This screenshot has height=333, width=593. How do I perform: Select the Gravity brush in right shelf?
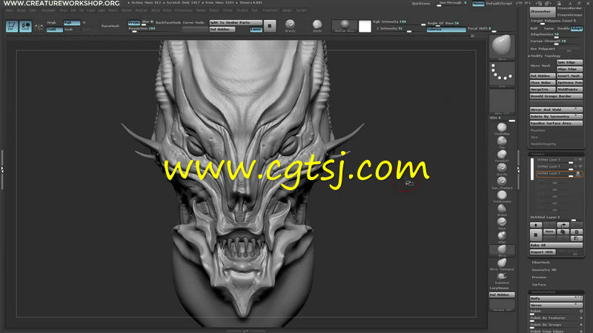502,169
